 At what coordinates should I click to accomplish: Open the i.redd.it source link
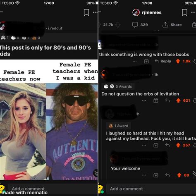click(55, 28)
